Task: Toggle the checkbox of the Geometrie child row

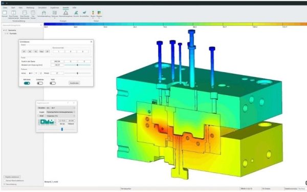Action: (x=8, y=34)
